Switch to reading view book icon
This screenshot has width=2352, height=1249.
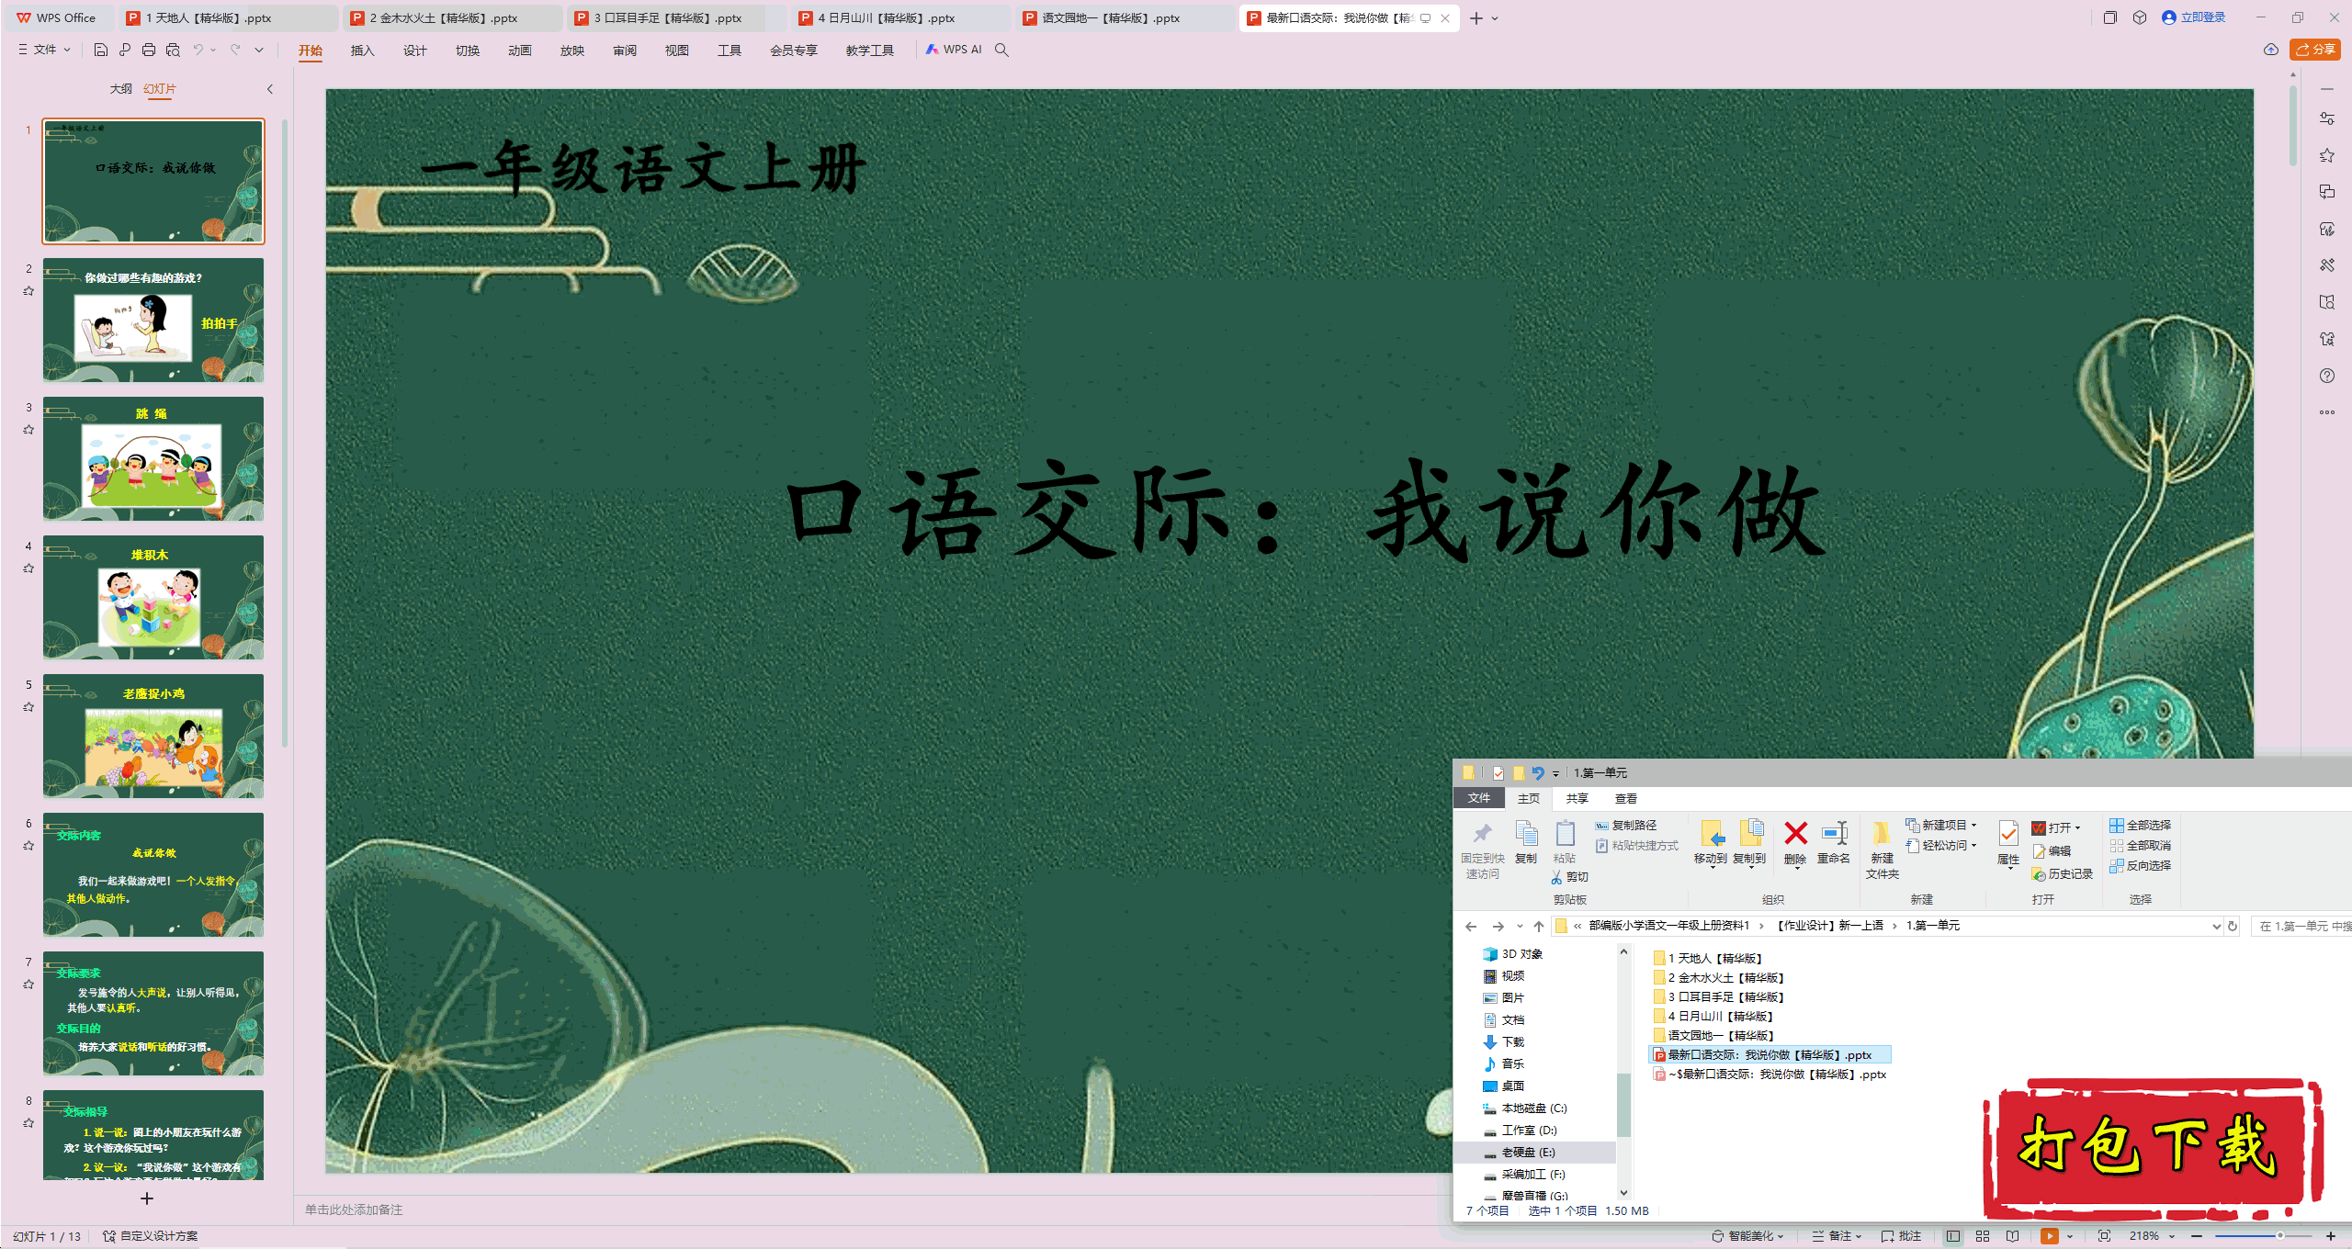coord(2012,1236)
